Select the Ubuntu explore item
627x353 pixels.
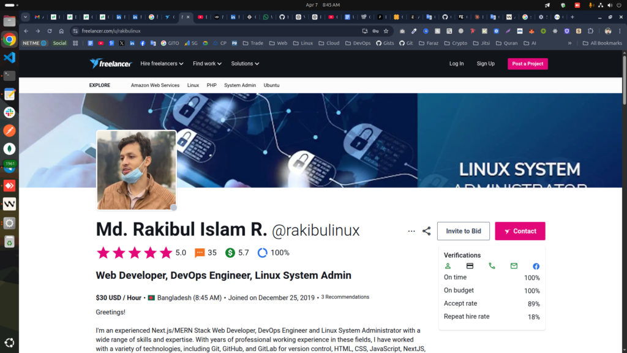coord(271,85)
